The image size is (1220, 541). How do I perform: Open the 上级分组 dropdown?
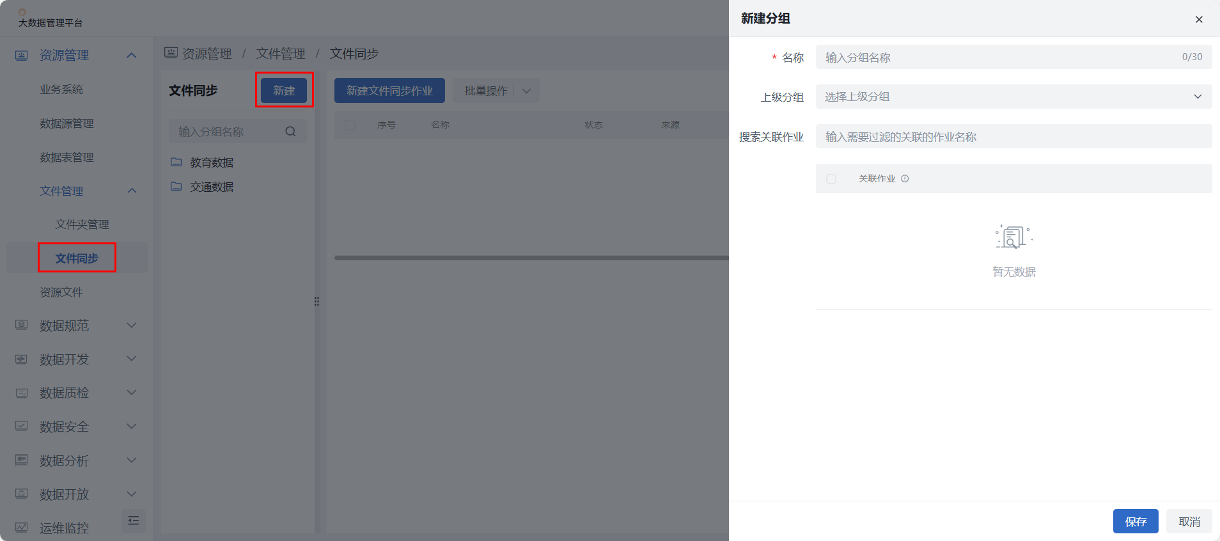[x=1013, y=97]
